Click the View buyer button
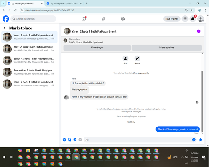The image size is (209, 167). point(97,48)
